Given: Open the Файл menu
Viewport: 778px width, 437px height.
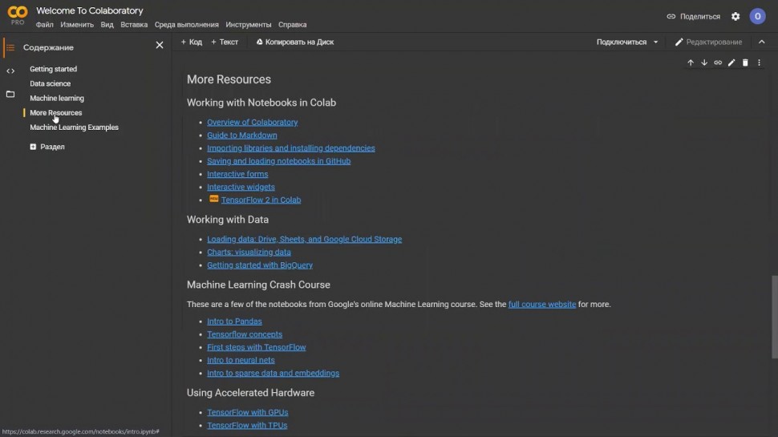Looking at the screenshot, I should [x=45, y=25].
